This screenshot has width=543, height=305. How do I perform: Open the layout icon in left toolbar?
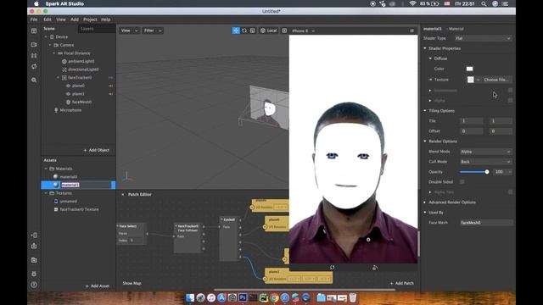coord(34,30)
